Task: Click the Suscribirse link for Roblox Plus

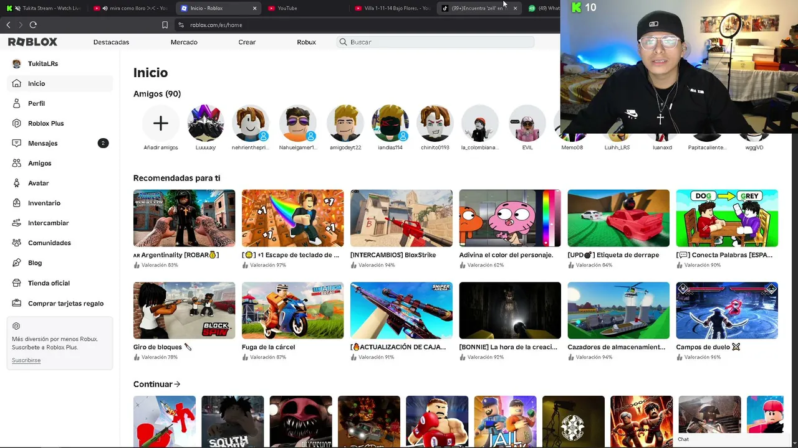Action: coord(26,360)
